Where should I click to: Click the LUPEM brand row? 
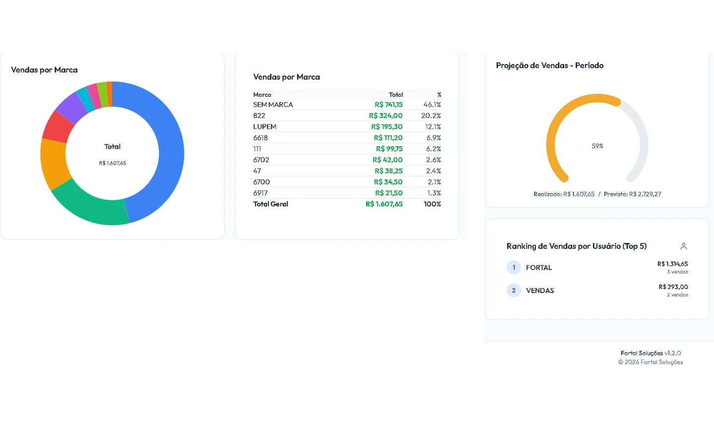click(x=347, y=126)
